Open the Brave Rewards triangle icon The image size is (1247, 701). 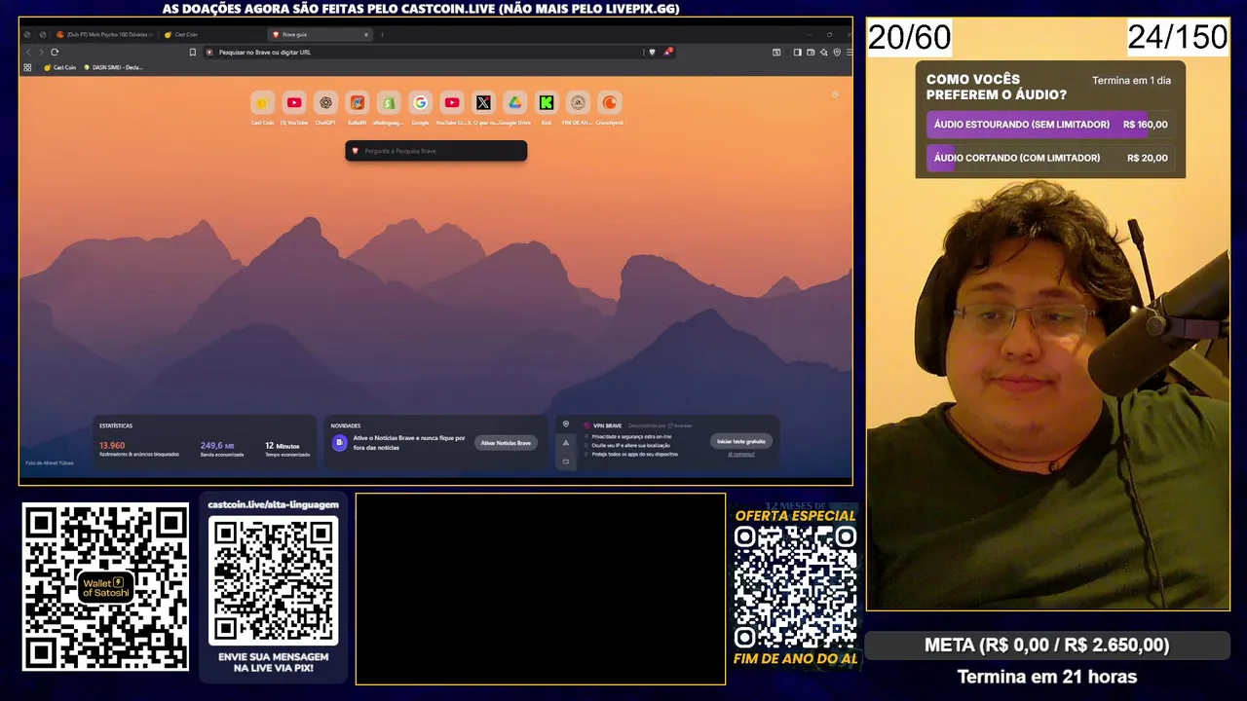(668, 52)
